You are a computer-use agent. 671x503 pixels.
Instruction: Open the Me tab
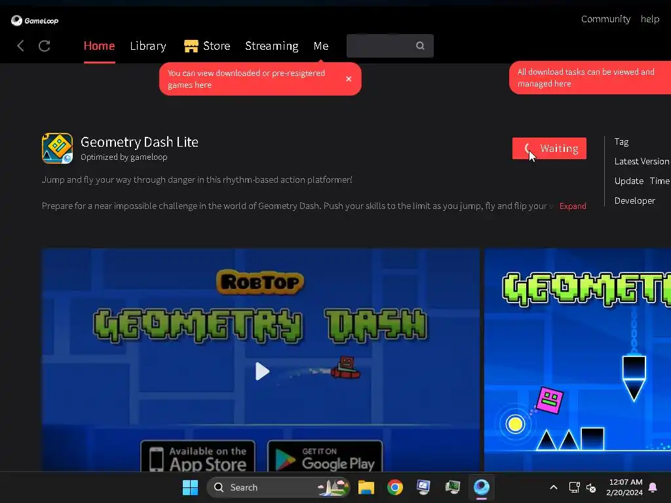click(321, 46)
